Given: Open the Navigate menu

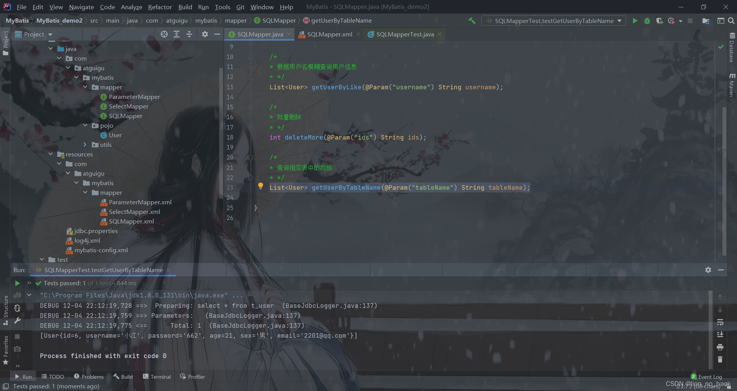Looking at the screenshot, I should 81,7.
